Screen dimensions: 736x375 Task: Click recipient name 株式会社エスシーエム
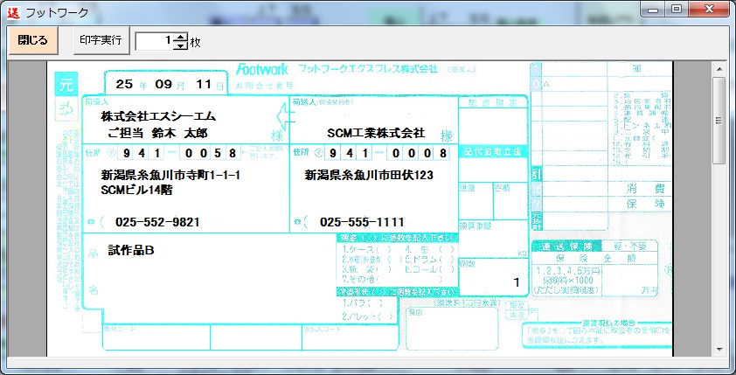click(158, 116)
